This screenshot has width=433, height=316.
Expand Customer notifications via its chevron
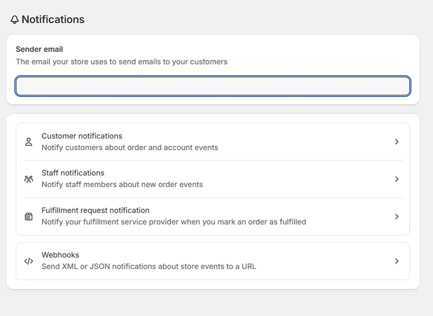tap(397, 142)
